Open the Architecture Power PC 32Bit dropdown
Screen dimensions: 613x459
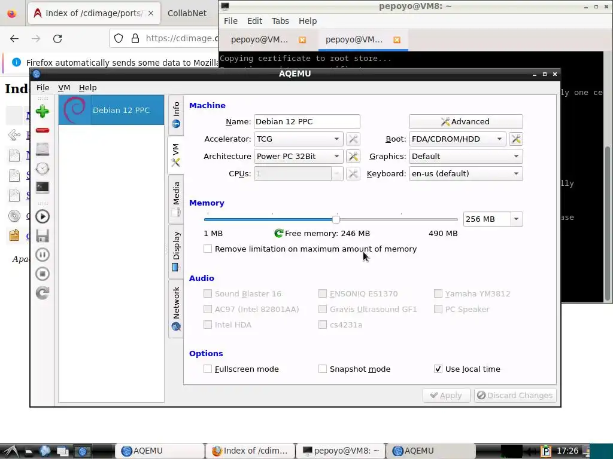tap(298, 157)
